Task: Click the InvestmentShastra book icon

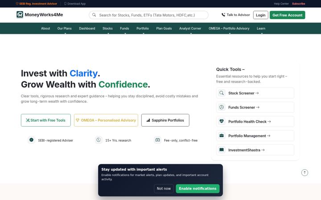Action: tap(222, 150)
